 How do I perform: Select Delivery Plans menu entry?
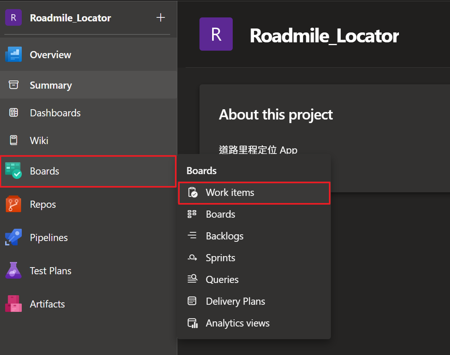(235, 302)
